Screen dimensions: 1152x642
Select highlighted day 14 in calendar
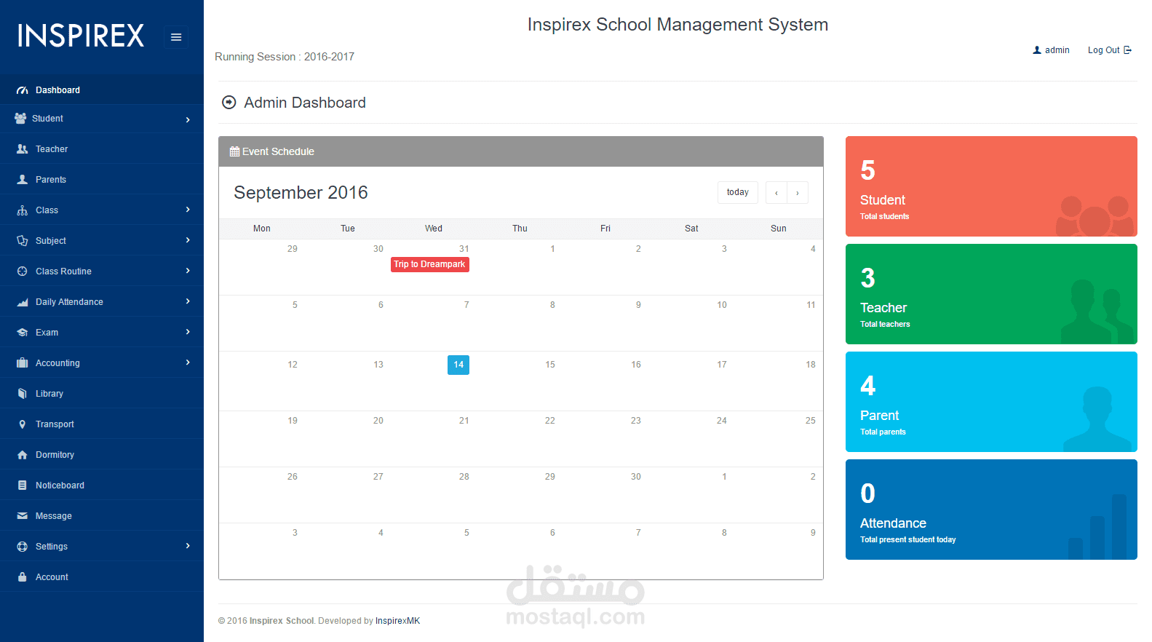(x=458, y=365)
